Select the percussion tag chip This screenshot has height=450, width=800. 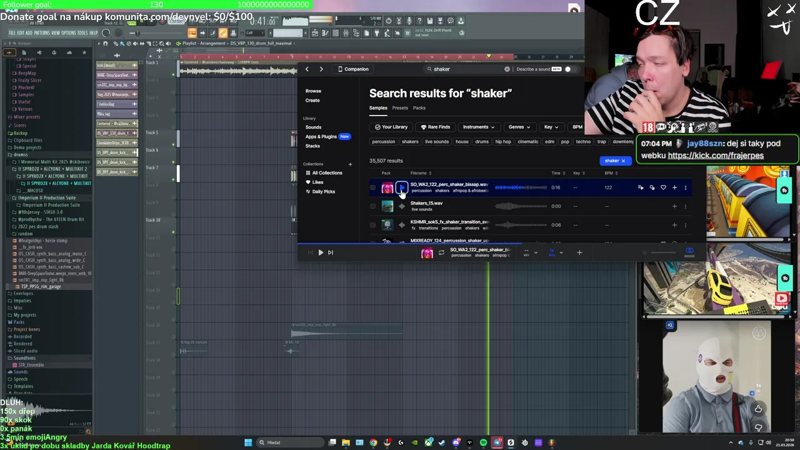pyautogui.click(x=383, y=142)
